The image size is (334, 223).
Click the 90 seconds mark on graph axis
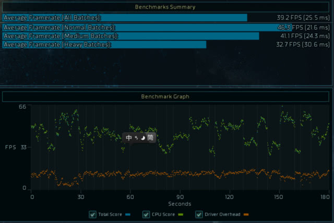[180, 197]
